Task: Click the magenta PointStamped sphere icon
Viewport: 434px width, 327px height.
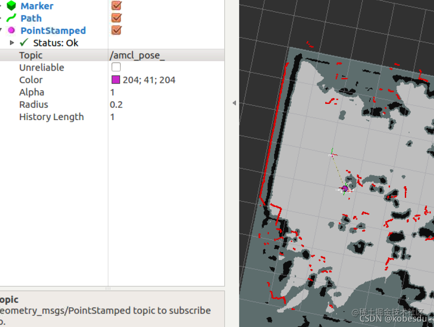Action: click(11, 30)
